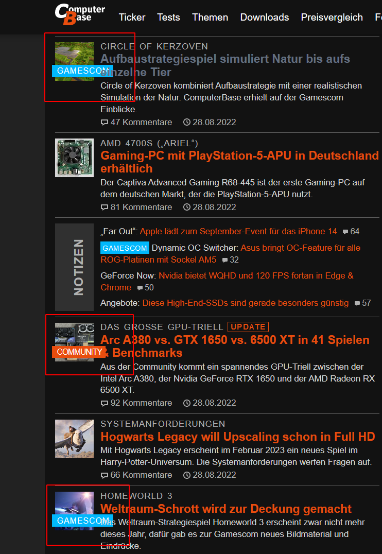Open headline 'Aufbaustrategiespiel simuliert Natur bis aufs einzelne Tier'
The image size is (382, 554).
tap(225, 65)
